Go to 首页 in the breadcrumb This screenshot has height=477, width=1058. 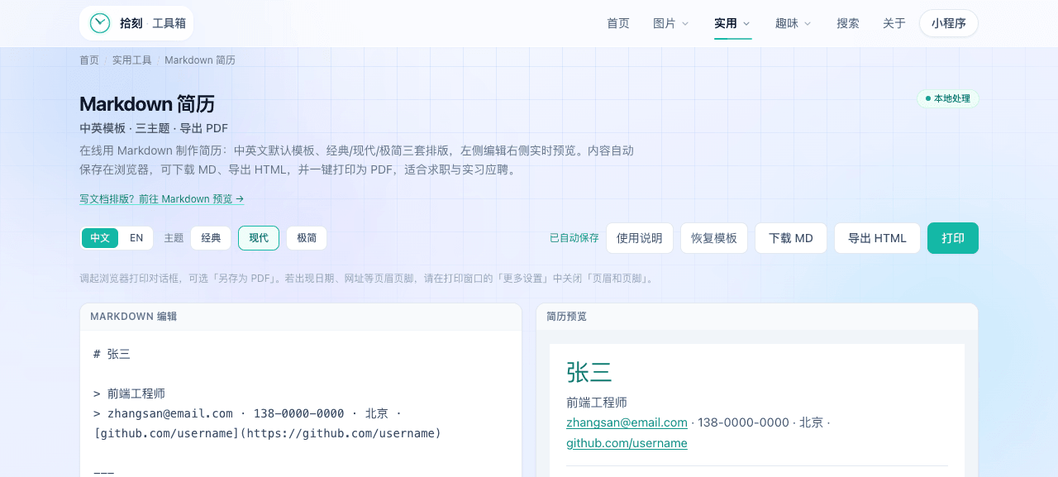(89, 60)
